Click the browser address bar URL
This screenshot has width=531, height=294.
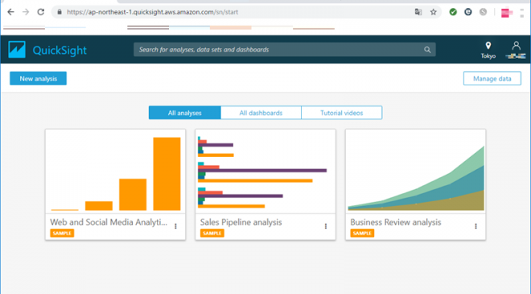click(152, 12)
